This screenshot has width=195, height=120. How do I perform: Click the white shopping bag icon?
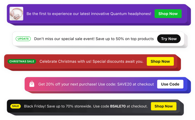click(32, 84)
